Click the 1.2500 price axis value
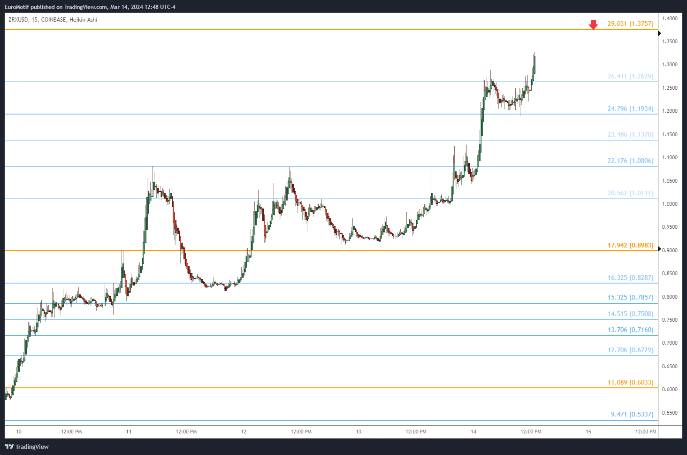This screenshot has height=455, width=687. point(670,88)
